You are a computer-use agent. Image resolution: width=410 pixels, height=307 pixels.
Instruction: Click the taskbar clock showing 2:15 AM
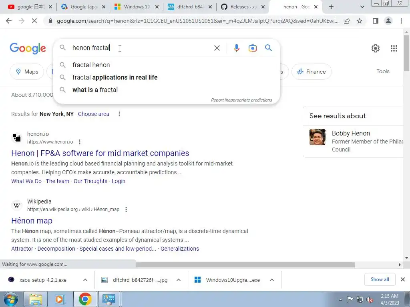coord(390,299)
